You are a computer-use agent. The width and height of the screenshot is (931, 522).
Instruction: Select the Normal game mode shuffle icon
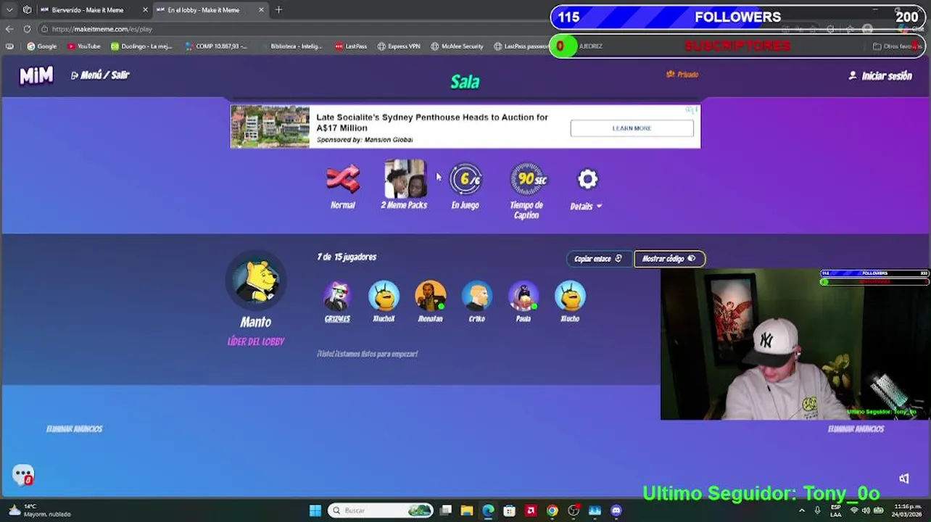click(x=343, y=179)
